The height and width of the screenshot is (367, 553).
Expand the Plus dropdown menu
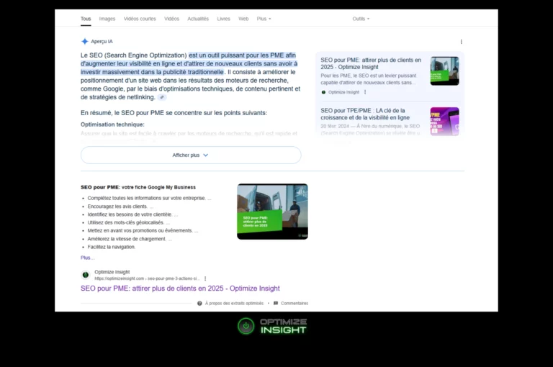(264, 19)
